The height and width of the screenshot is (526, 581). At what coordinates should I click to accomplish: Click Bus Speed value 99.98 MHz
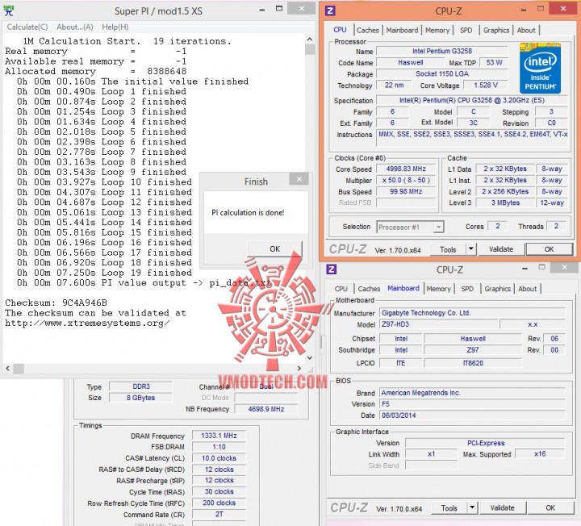click(x=406, y=191)
